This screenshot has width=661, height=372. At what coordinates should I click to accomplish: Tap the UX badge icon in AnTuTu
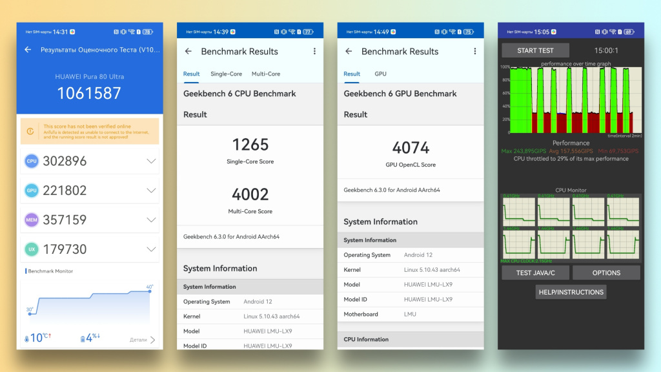point(32,249)
